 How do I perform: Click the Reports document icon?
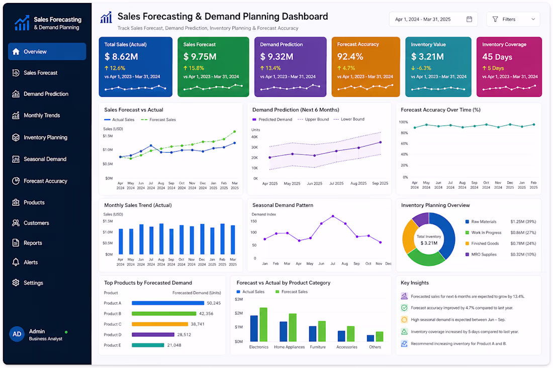[16, 243]
